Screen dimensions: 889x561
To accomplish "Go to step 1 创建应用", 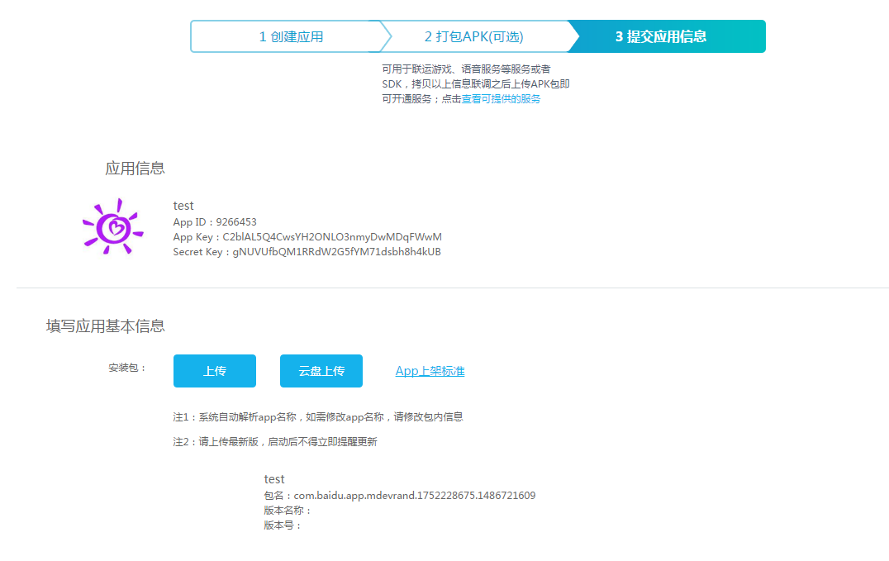I will pos(290,36).
